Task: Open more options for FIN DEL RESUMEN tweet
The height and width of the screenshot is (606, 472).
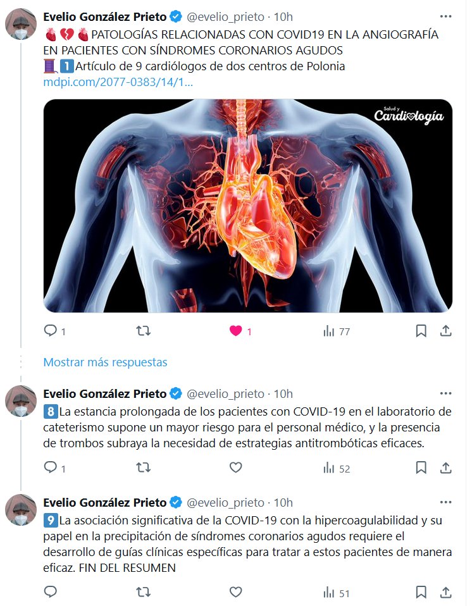Action: point(445,503)
